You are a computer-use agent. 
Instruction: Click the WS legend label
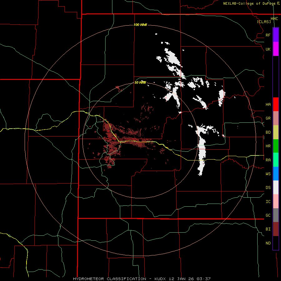click(x=268, y=174)
